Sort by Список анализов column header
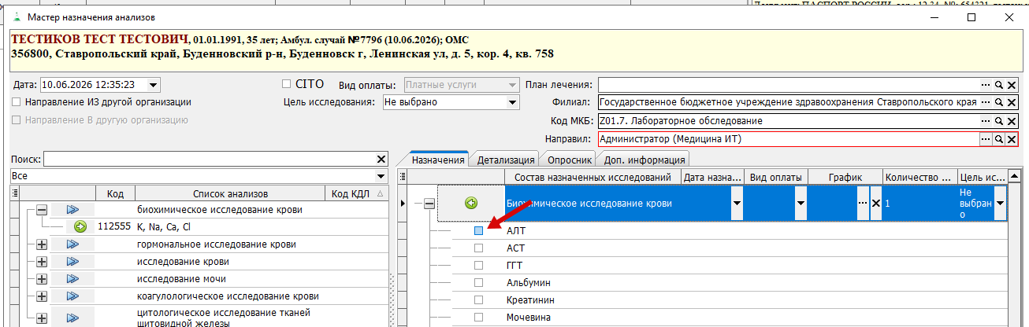 (230, 194)
